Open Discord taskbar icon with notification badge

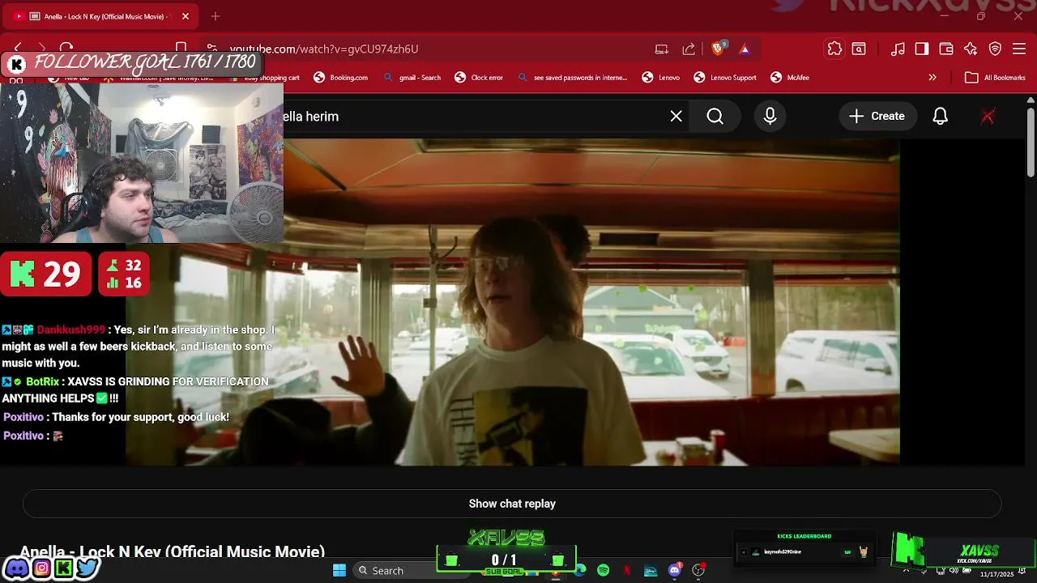tap(675, 570)
